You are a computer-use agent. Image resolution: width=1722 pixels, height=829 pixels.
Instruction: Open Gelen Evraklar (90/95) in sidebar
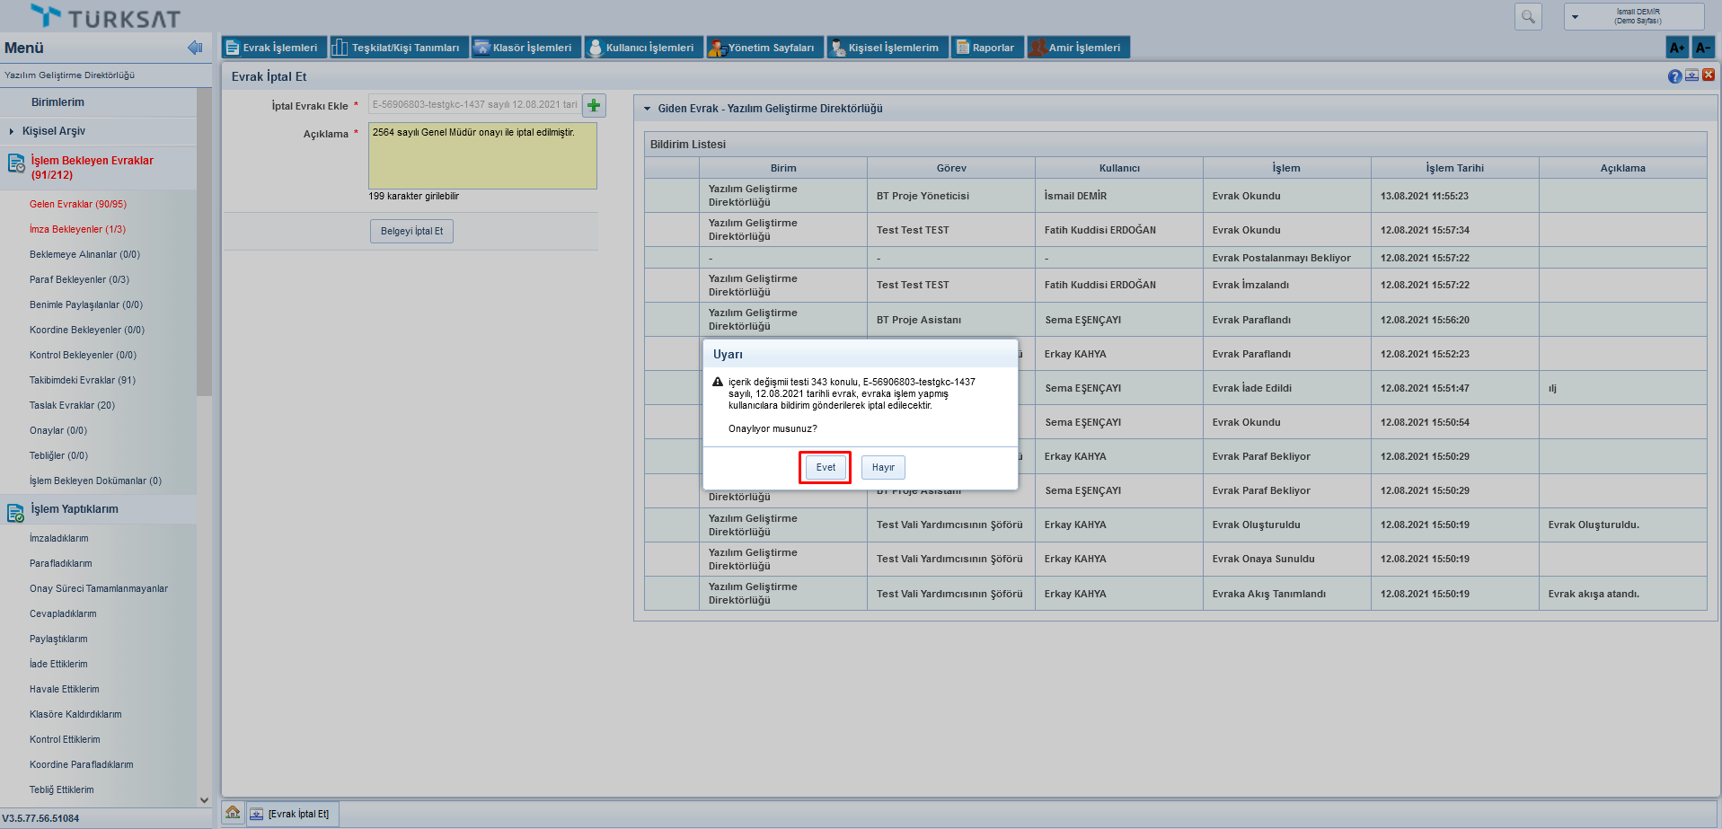pos(78,204)
